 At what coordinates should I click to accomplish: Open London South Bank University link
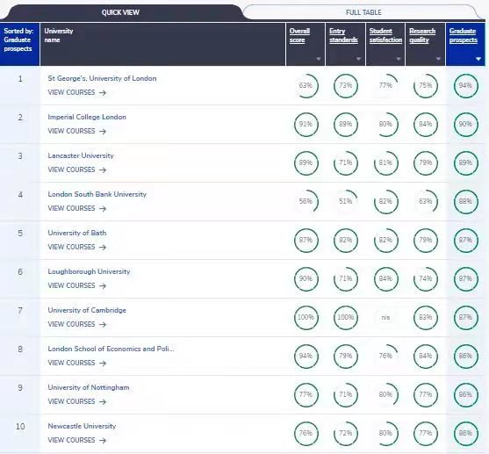tap(97, 194)
